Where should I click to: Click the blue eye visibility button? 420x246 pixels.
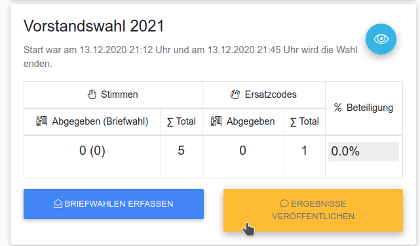(381, 39)
